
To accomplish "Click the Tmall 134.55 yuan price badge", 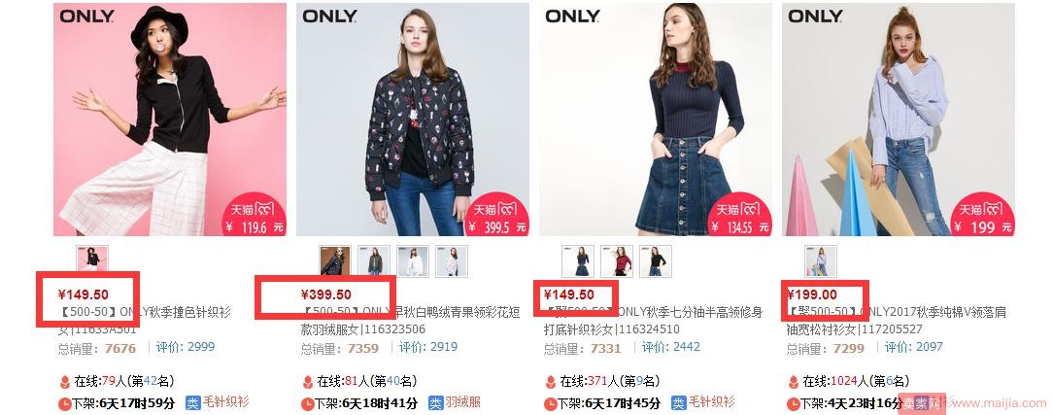I will click(740, 214).
